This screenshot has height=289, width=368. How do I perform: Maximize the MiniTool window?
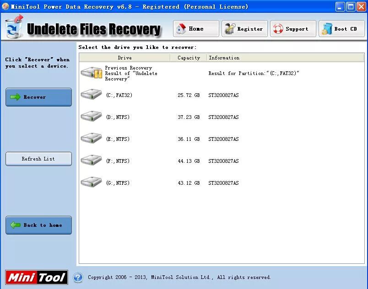pos(351,6)
